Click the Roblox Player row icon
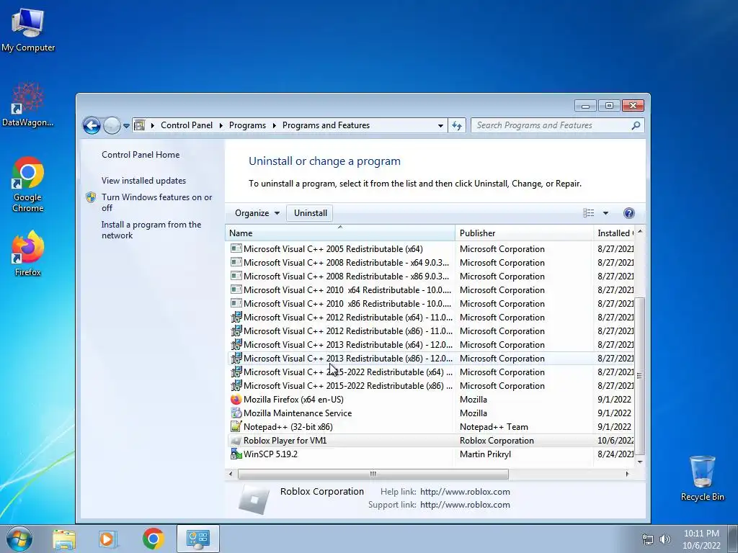The height and width of the screenshot is (553, 738). (x=236, y=441)
